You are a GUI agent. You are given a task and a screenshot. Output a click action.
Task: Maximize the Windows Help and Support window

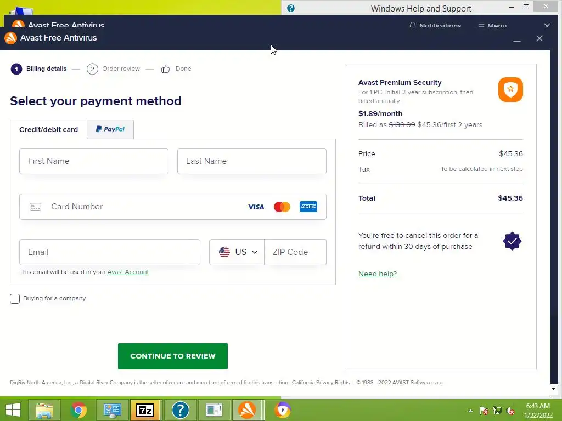pos(526,7)
